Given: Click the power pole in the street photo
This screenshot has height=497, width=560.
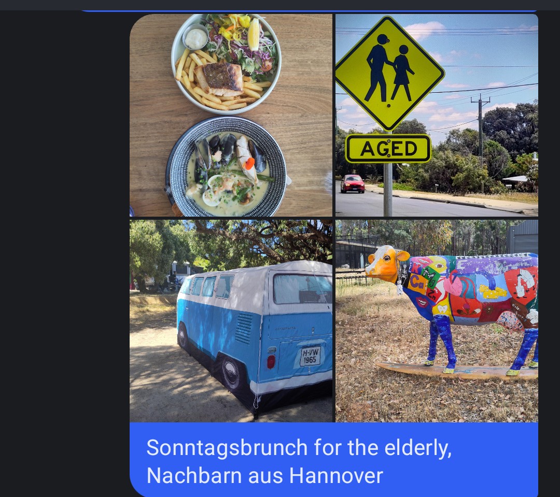Looking at the screenshot, I should tap(481, 143).
